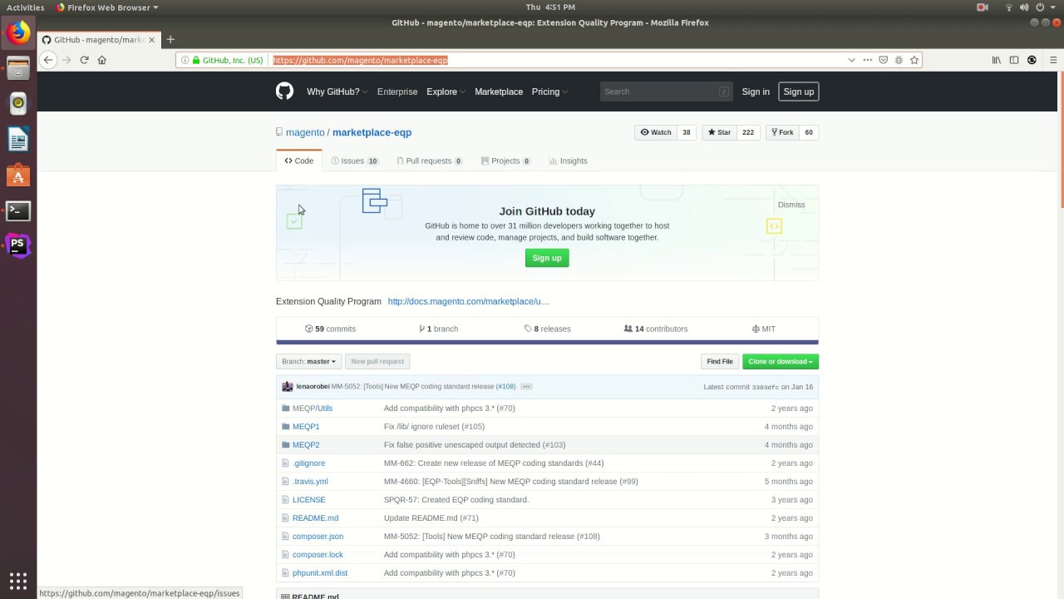Open the Pull requests tab
Screen dimensions: 1064x599
pyautogui.click(x=430, y=161)
